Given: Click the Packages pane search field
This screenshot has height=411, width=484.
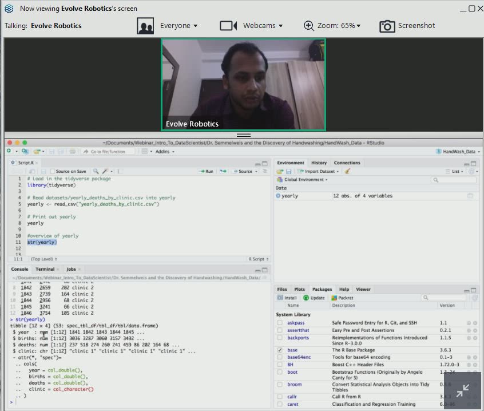Looking at the screenshot, I should pyautogui.click(x=444, y=298).
